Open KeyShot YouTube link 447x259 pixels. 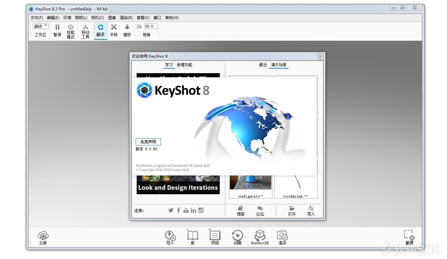186,210
